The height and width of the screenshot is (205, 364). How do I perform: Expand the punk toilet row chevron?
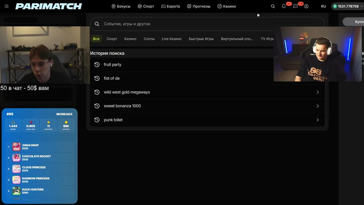pyautogui.click(x=318, y=120)
